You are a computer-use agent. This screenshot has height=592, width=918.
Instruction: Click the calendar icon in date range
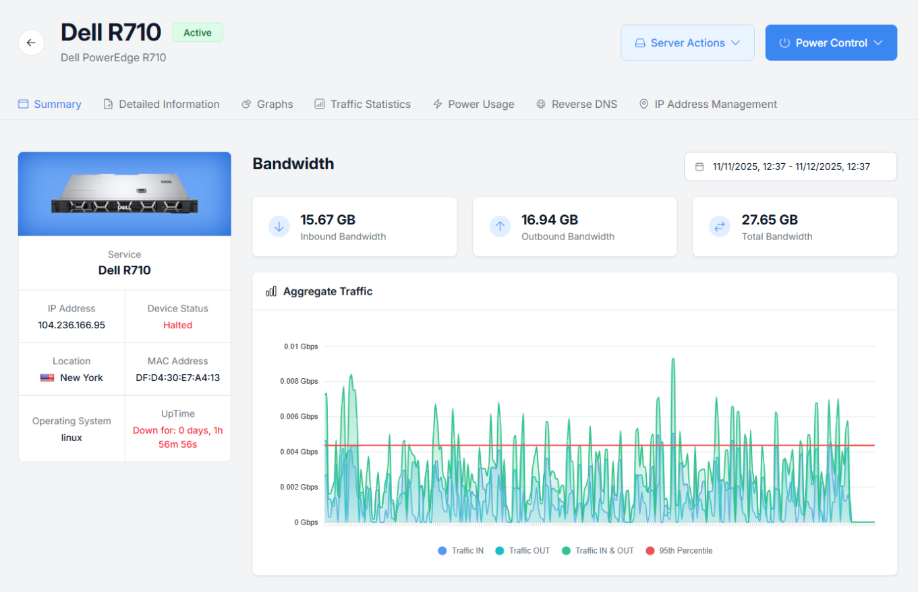pos(699,167)
